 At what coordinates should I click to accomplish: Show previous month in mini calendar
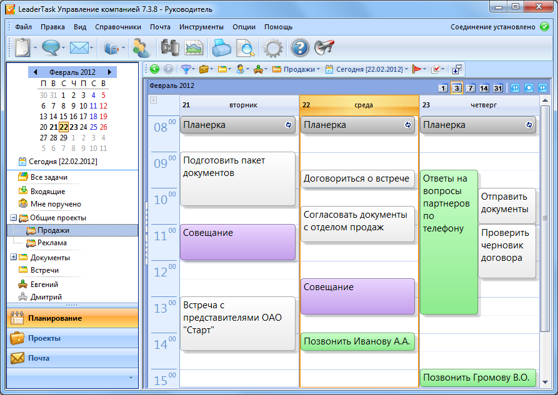click(35, 72)
